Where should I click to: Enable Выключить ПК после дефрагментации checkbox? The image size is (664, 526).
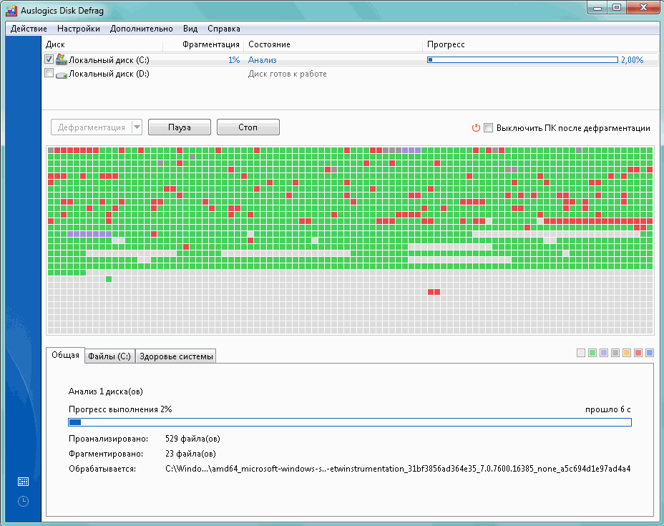point(488,128)
